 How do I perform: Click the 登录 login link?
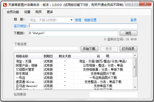tap(133, 20)
